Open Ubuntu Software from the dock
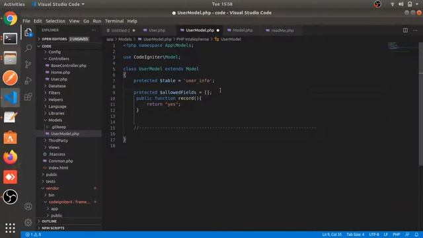The width and height of the screenshot is (423, 238). (11, 138)
